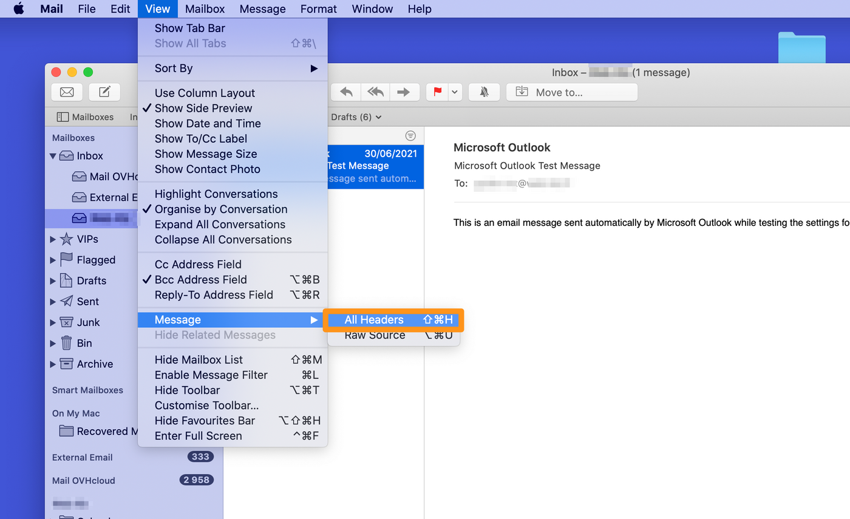
Task: Open the flag colour dropdown chevron
Action: [x=454, y=92]
